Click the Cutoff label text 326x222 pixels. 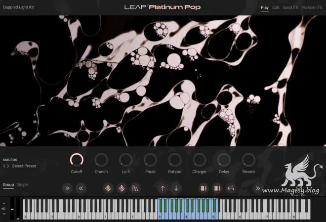coord(77,172)
